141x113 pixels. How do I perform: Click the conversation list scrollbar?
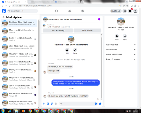(x=39, y=53)
